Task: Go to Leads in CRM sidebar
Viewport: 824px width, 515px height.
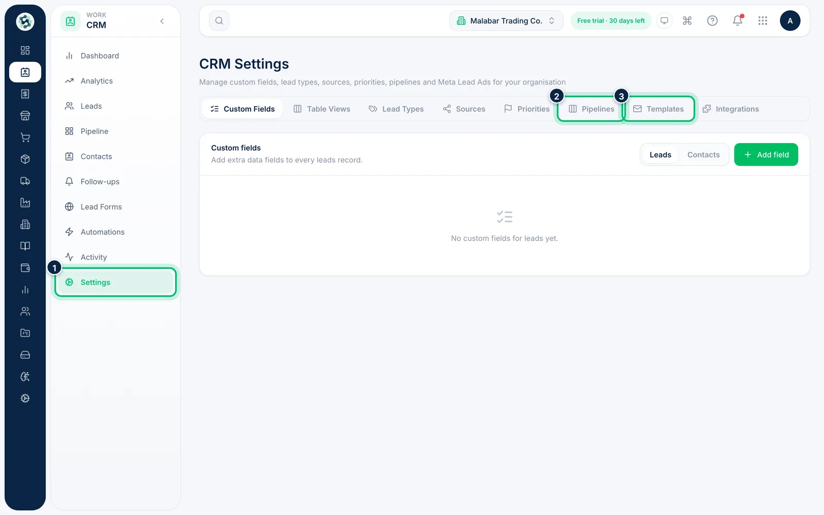Action: pyautogui.click(x=115, y=106)
